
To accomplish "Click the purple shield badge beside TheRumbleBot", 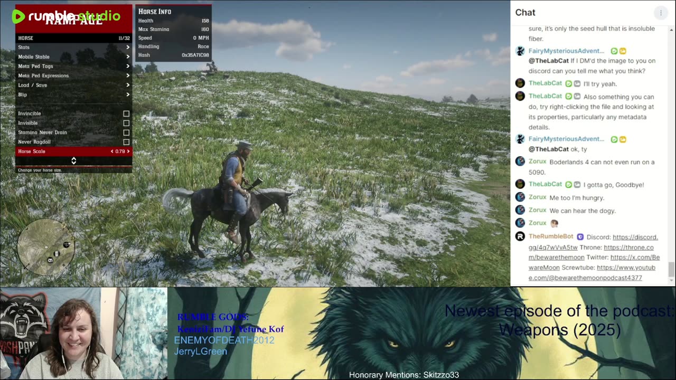I will [x=580, y=237].
